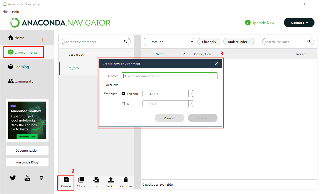This screenshot has width=322, height=194.
Task: Click the Clone environment icon
Action: tap(81, 180)
